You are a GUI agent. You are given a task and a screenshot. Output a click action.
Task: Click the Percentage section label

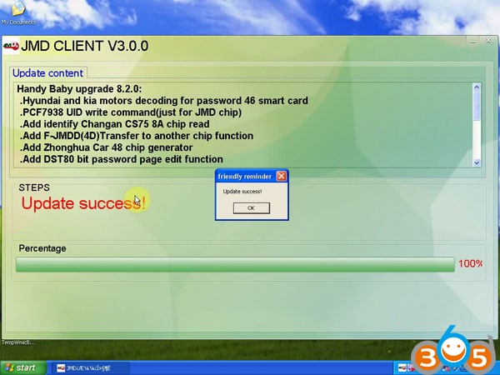tap(42, 248)
